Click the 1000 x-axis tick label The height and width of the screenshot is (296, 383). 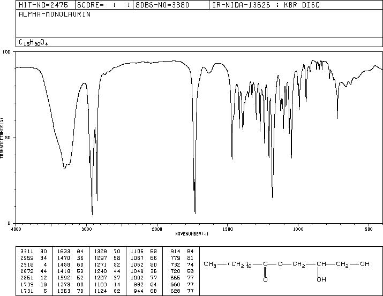[298, 229]
